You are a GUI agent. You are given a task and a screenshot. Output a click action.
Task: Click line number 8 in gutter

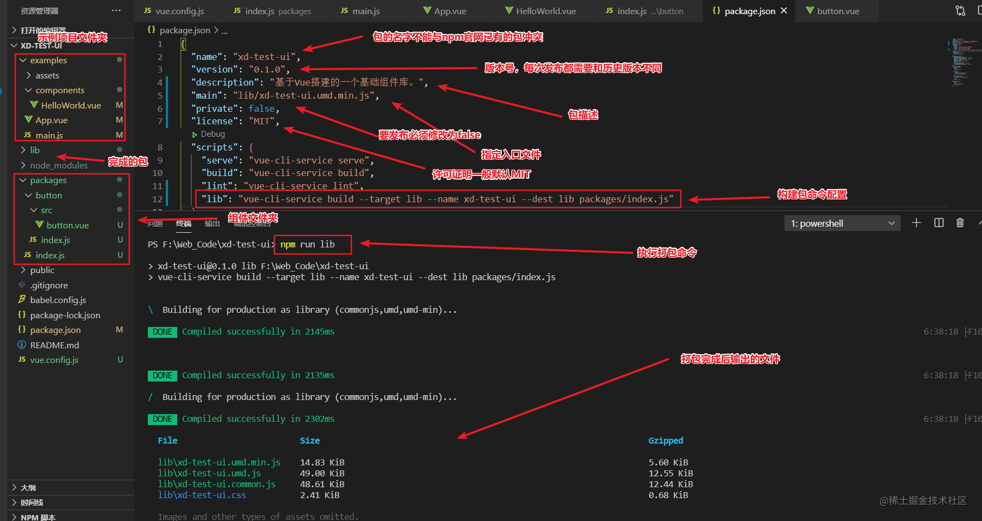point(160,147)
